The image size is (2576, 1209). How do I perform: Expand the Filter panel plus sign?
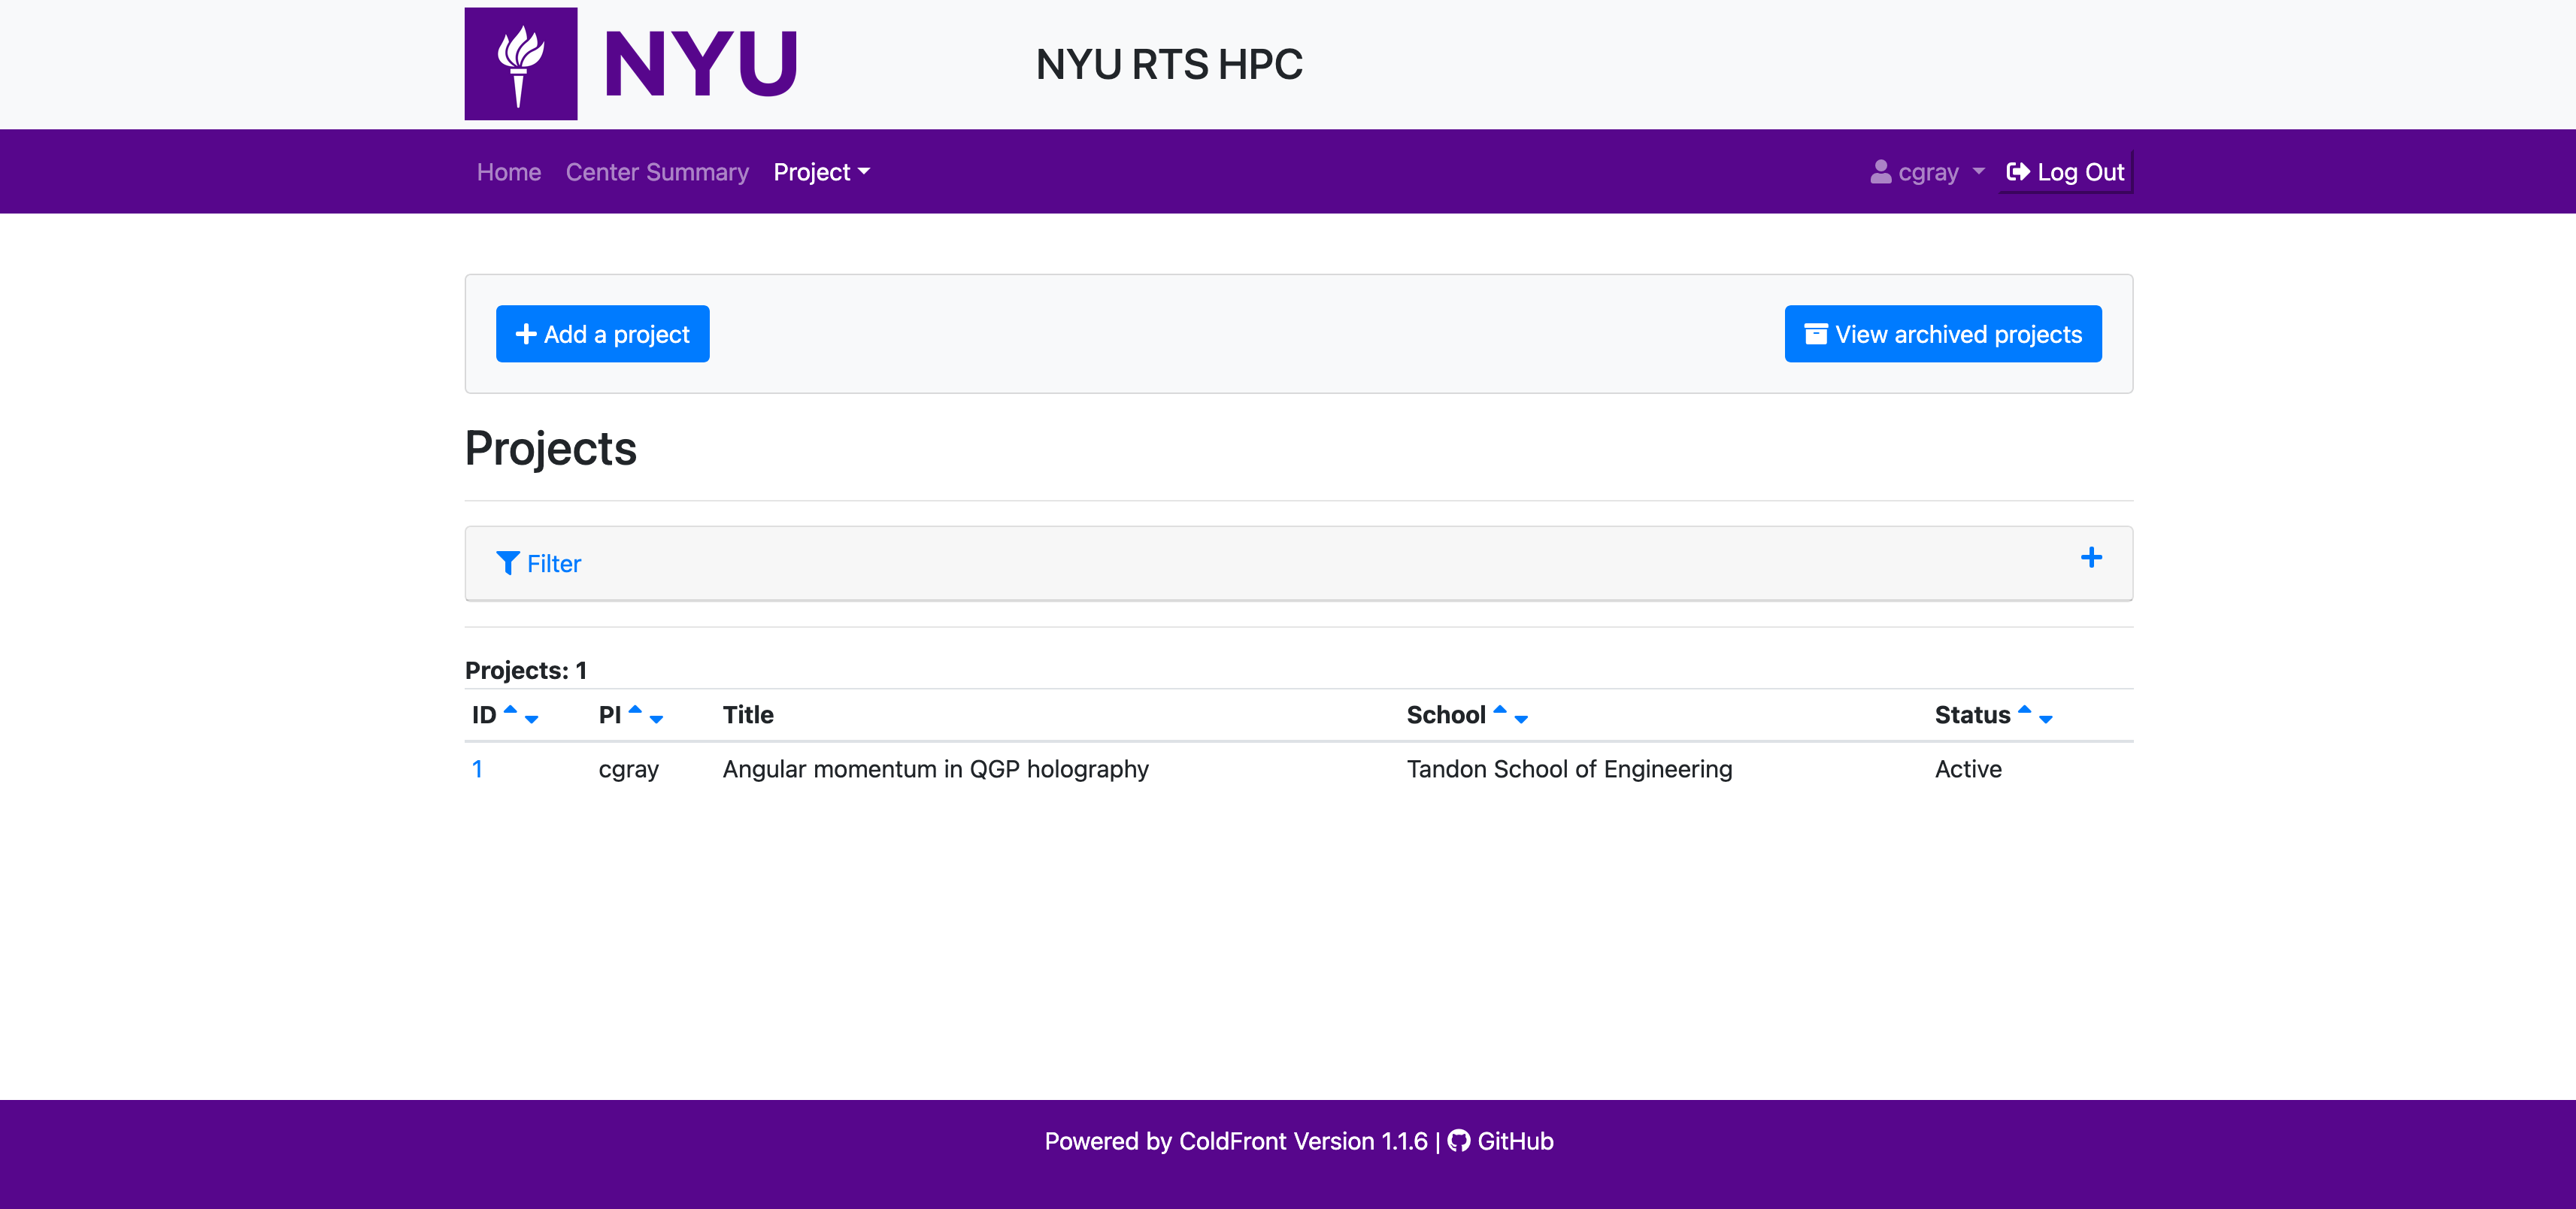(2091, 558)
